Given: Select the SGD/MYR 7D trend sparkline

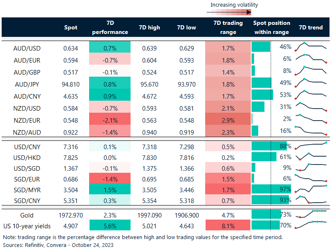Looking at the screenshot, I should [x=311, y=189].
